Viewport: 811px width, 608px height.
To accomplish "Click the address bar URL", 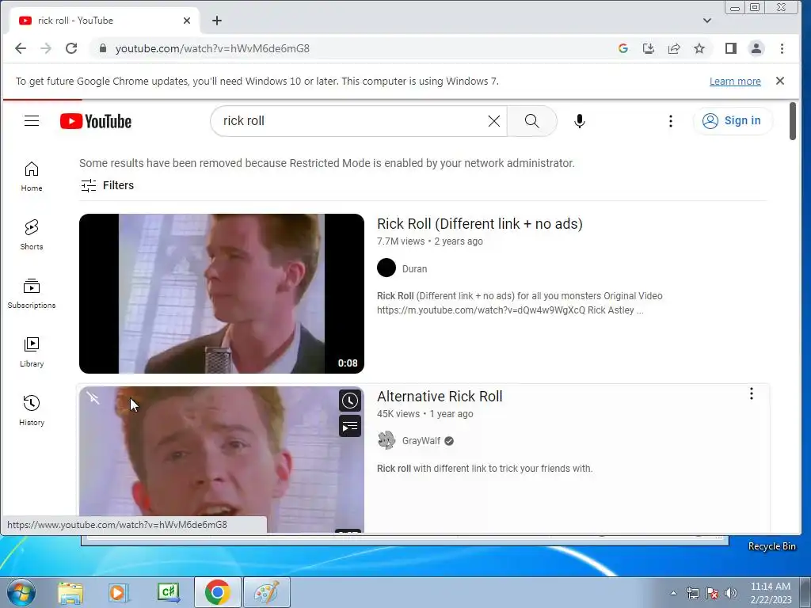I will click(x=212, y=48).
